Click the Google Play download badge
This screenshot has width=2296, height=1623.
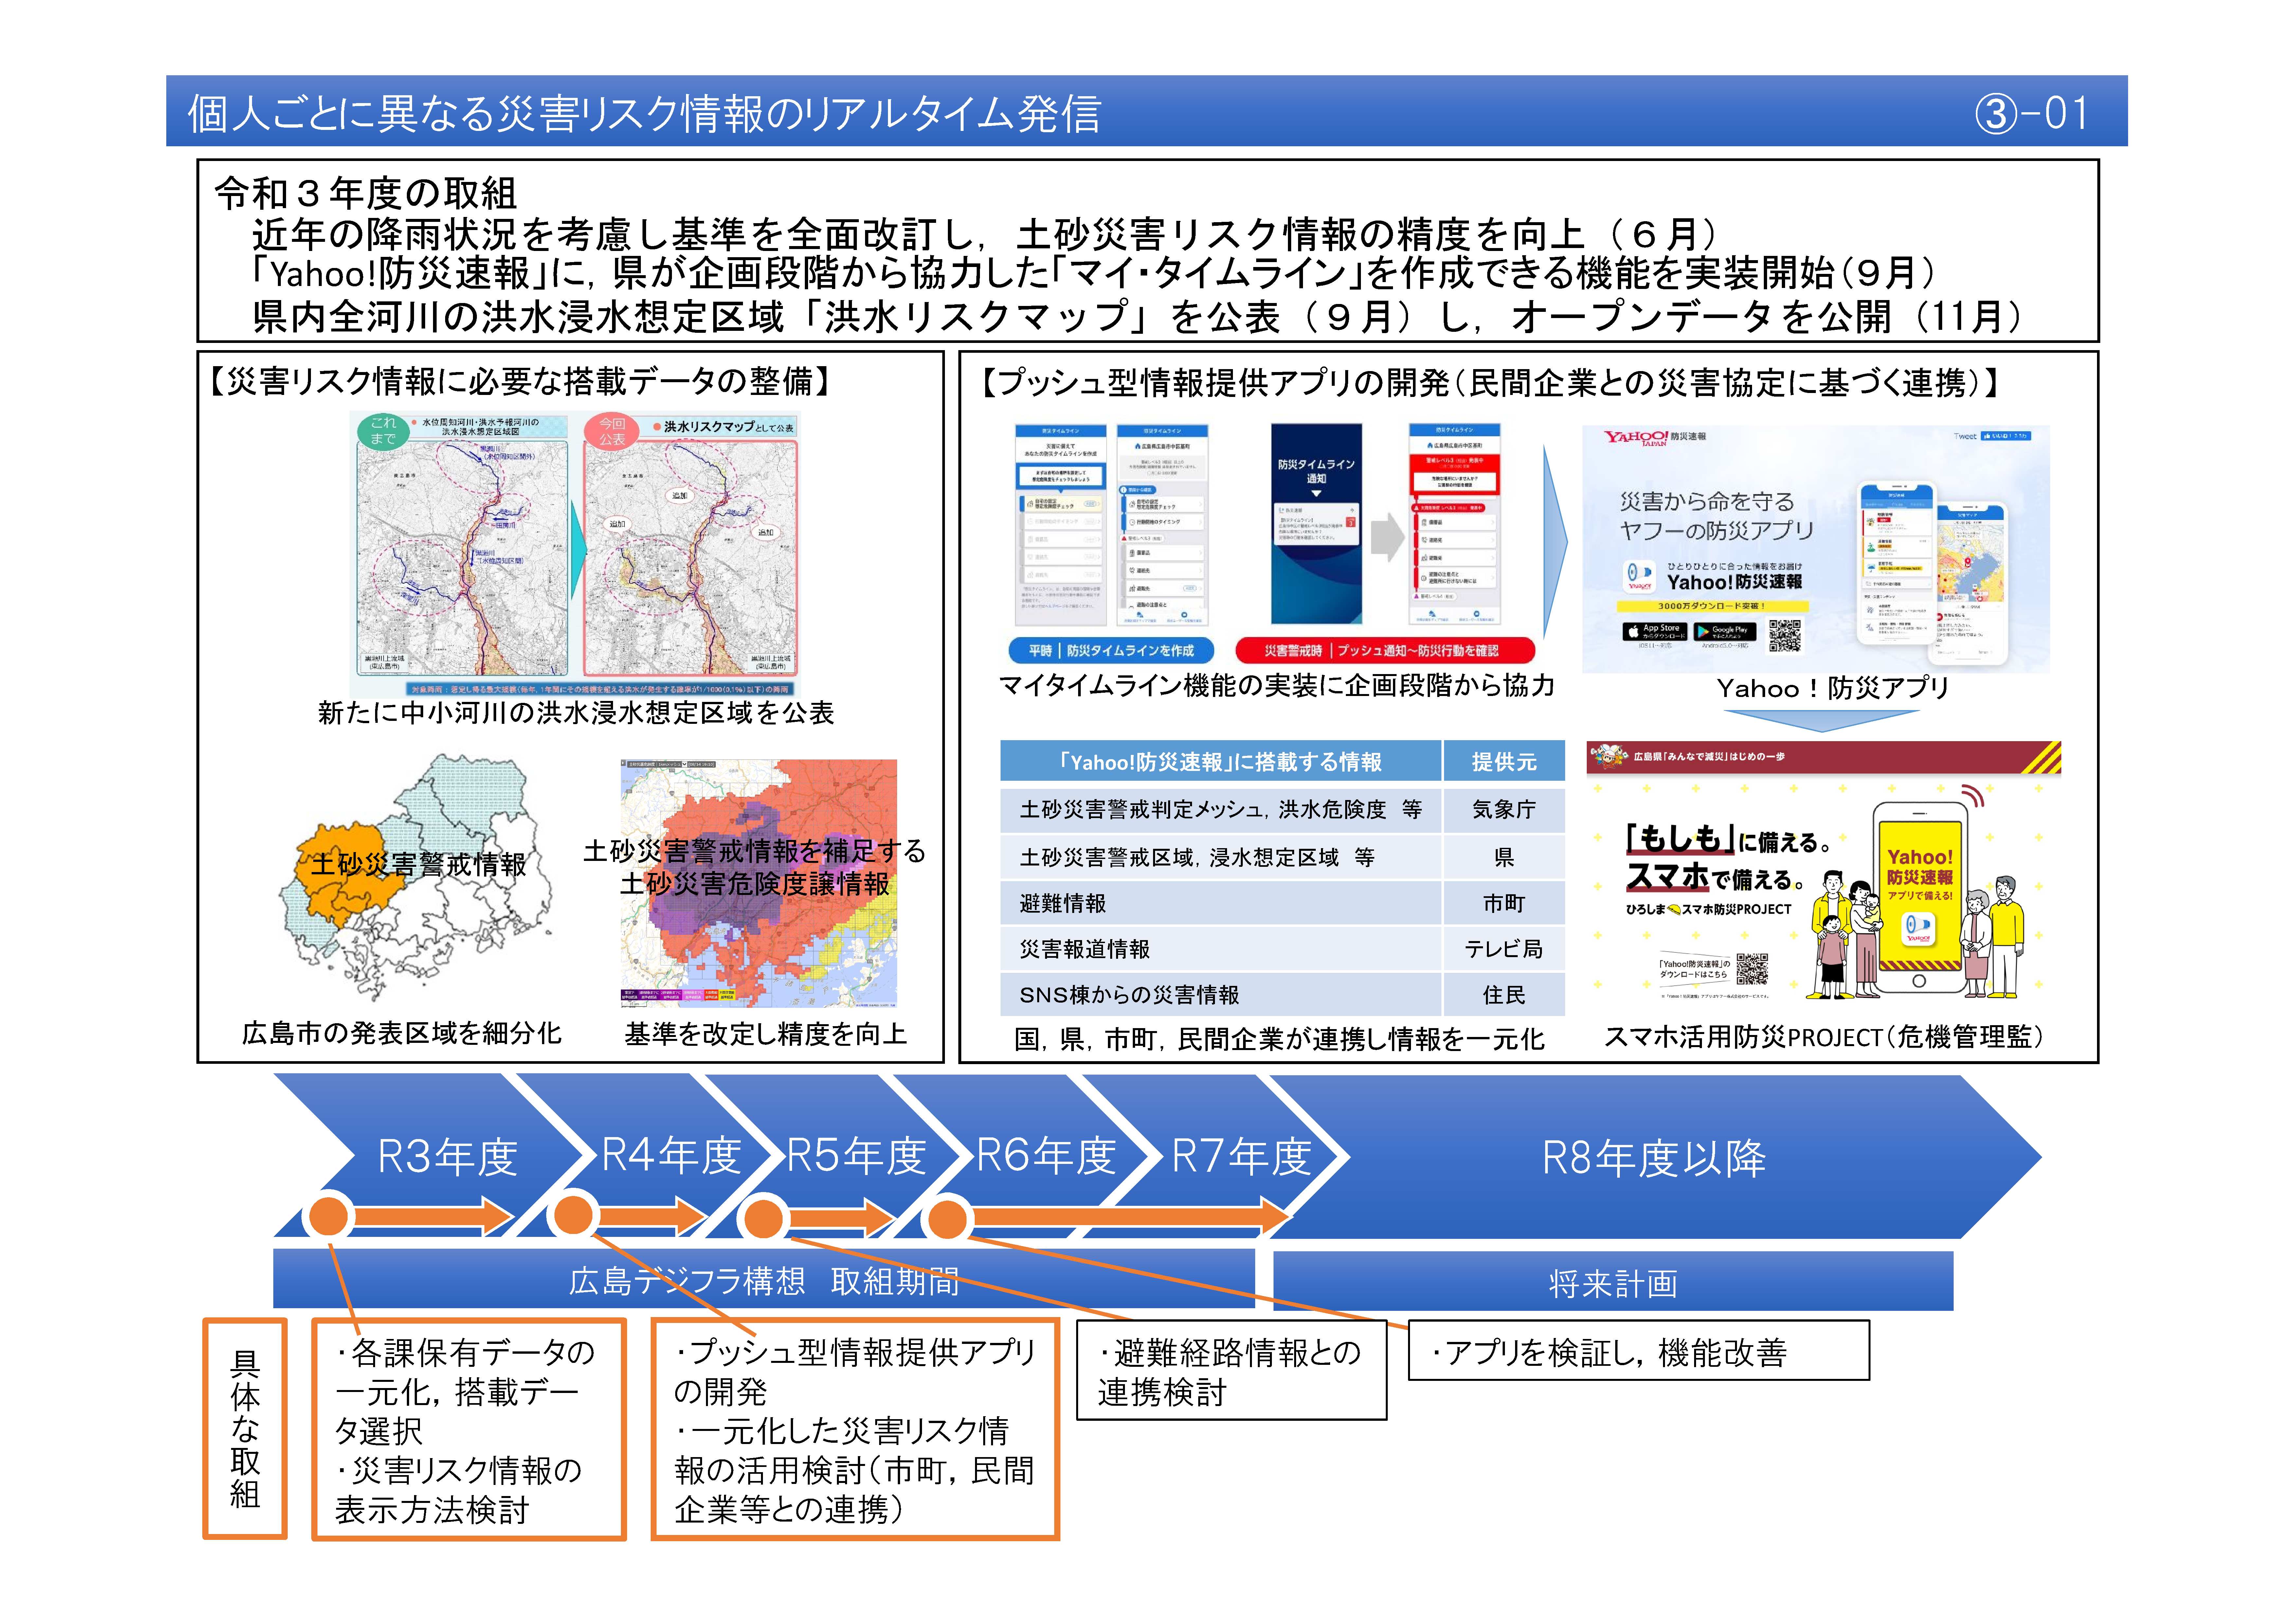[1725, 632]
